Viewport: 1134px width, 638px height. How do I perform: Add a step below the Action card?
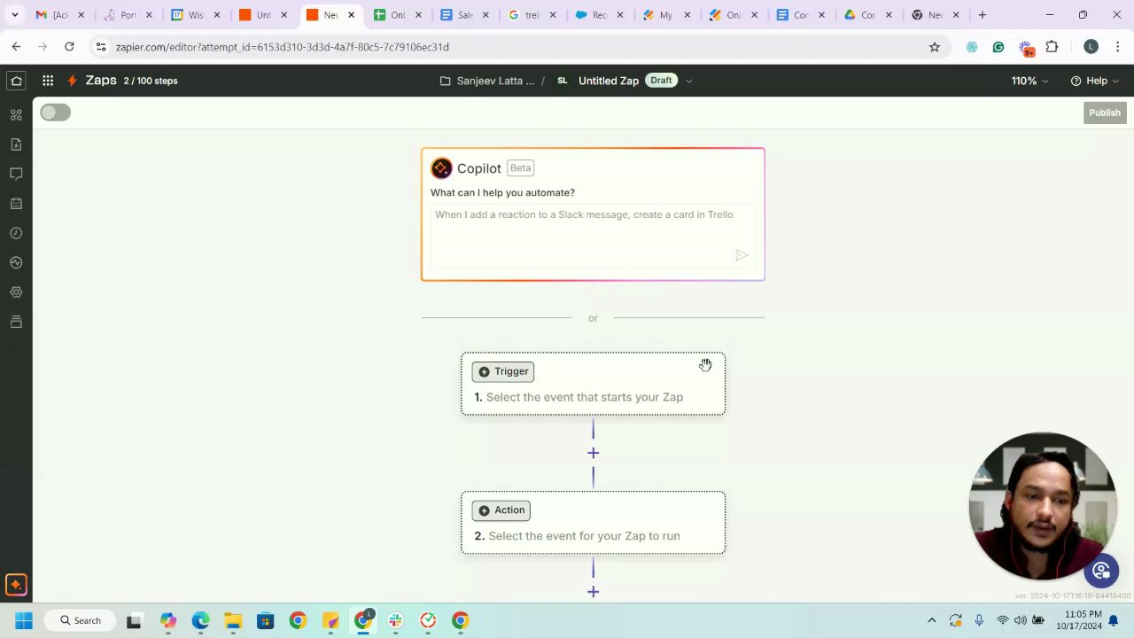tap(593, 592)
